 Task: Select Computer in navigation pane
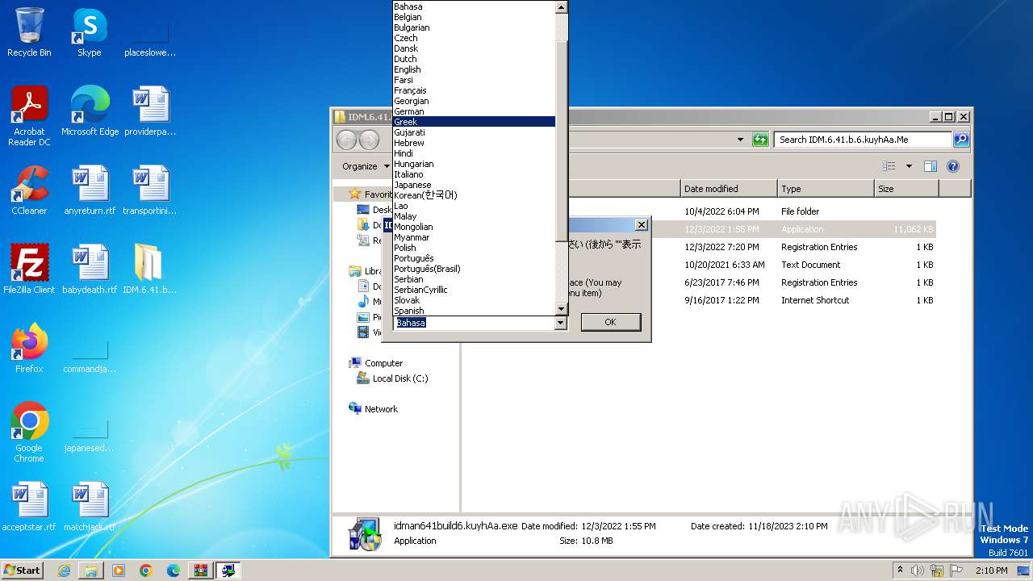pyautogui.click(x=375, y=363)
